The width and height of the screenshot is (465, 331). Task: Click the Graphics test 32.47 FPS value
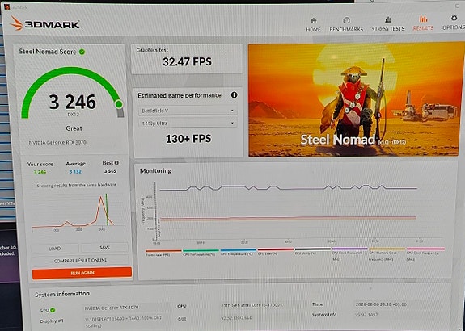pyautogui.click(x=187, y=62)
